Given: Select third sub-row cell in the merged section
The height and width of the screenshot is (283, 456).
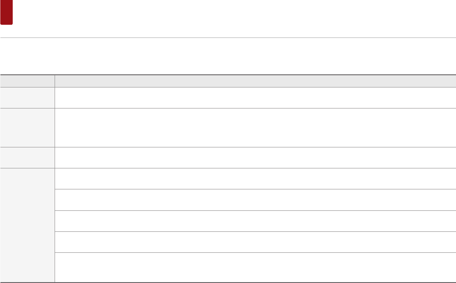Looking at the screenshot, I should (255, 221).
